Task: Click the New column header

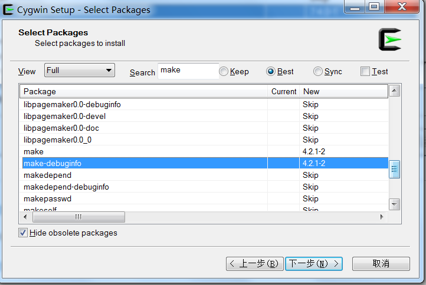Action: point(343,92)
